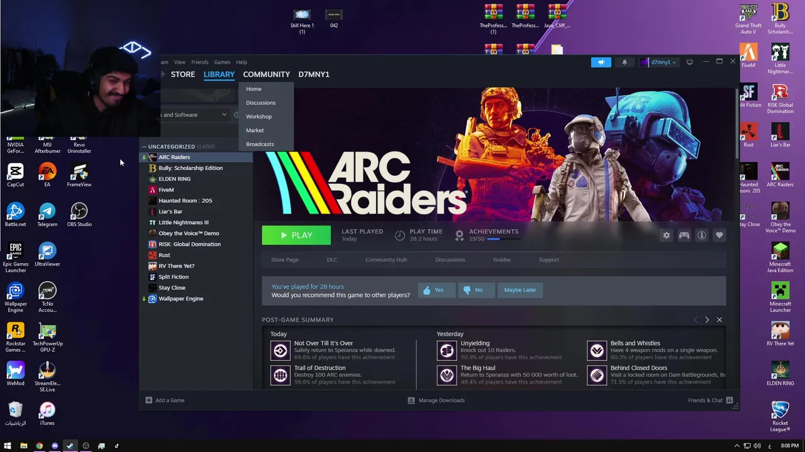This screenshot has height=452, width=805.
Task: Go to next Post-Game Summary page
Action: (x=707, y=320)
